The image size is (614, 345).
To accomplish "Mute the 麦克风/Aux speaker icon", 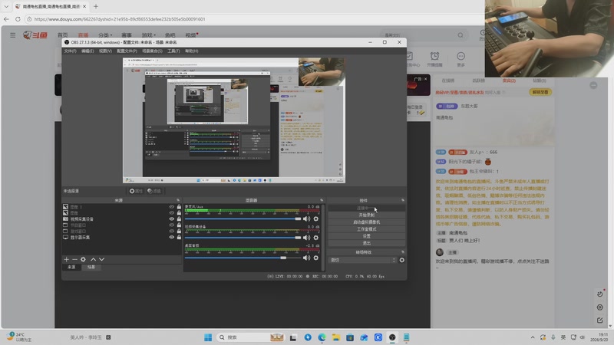I will click(x=306, y=219).
